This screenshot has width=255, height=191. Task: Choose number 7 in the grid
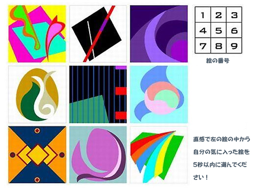(x=203, y=46)
